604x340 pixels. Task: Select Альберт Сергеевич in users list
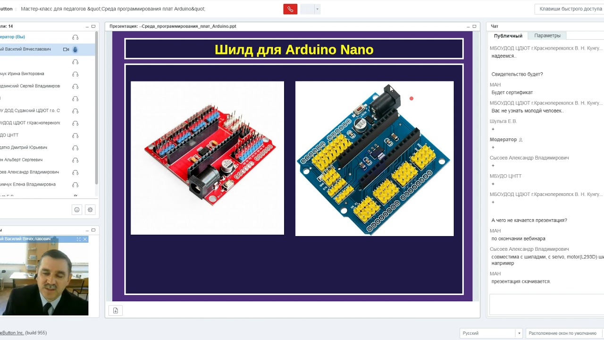point(47,160)
